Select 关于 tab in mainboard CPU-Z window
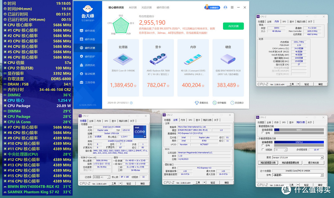Viewport: 334px width, 198px height. tap(216, 120)
